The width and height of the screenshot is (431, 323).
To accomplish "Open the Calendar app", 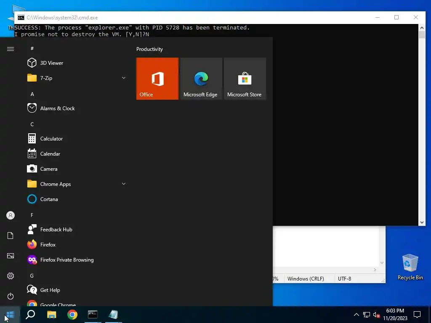I will point(77,154).
